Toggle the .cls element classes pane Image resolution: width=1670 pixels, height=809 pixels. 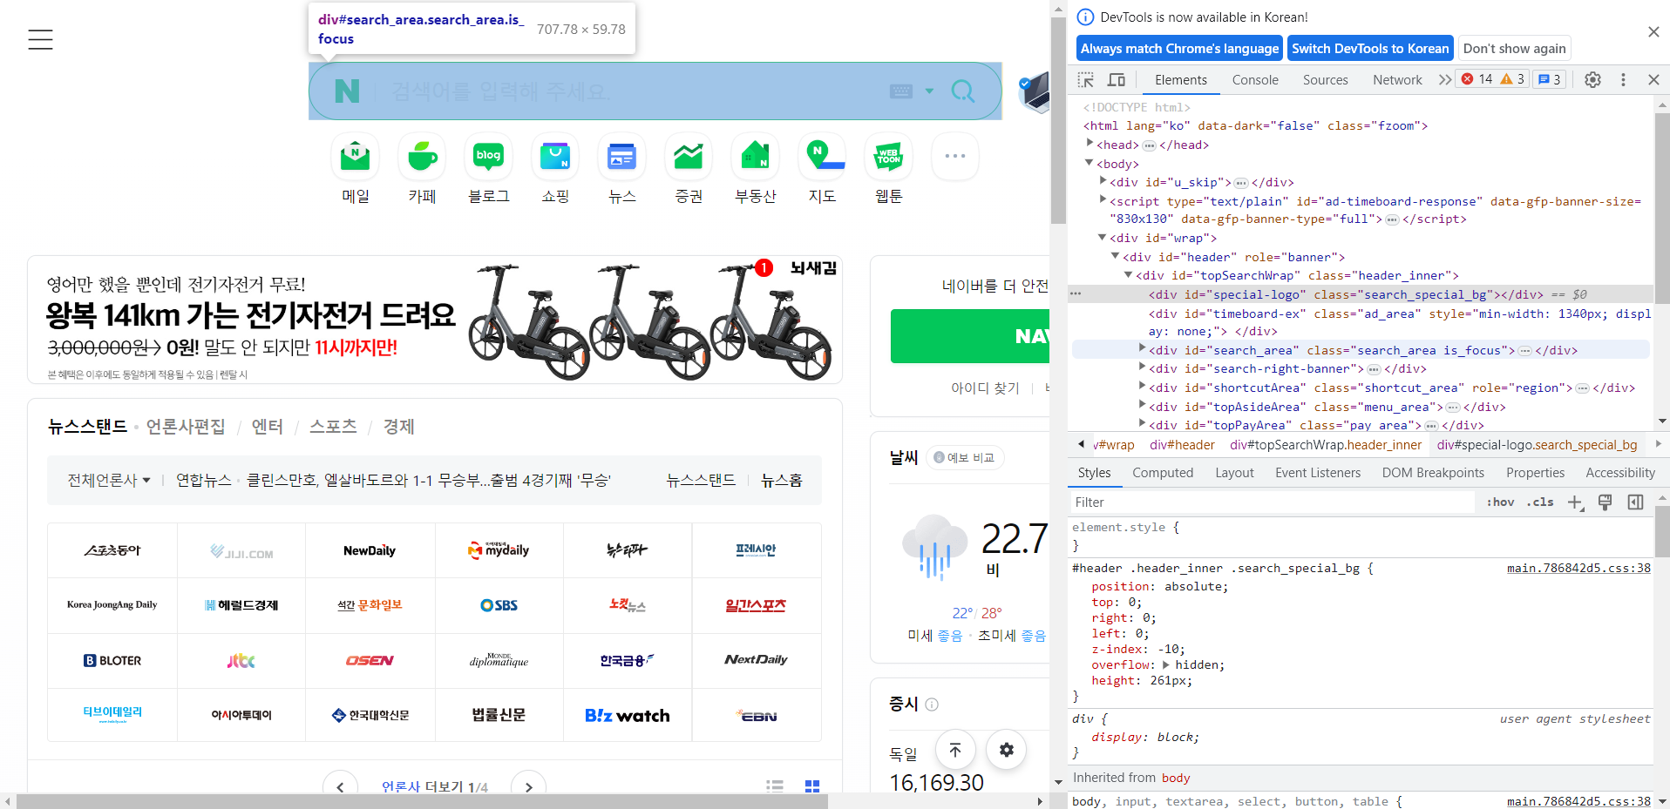1541,502
